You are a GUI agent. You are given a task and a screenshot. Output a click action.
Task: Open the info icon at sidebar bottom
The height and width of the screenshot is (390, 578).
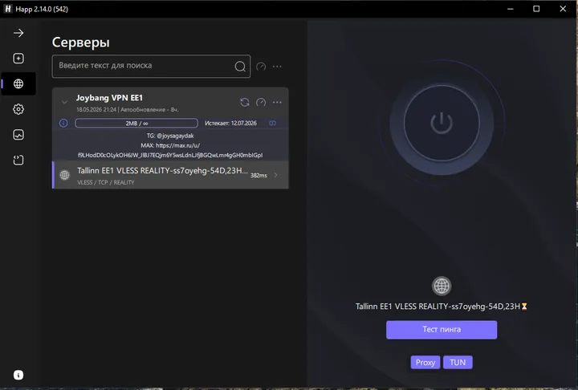coord(18,375)
